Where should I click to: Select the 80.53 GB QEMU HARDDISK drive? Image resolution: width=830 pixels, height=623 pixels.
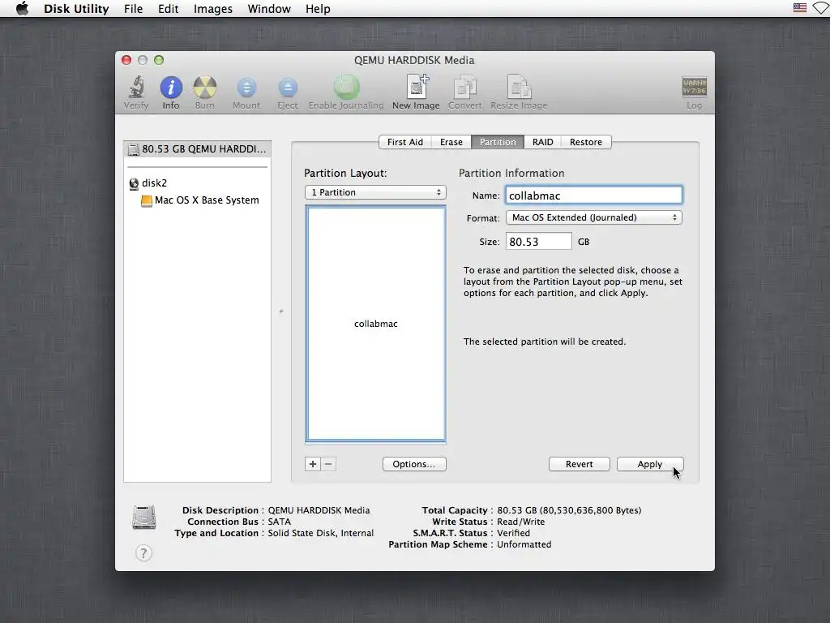[198, 149]
